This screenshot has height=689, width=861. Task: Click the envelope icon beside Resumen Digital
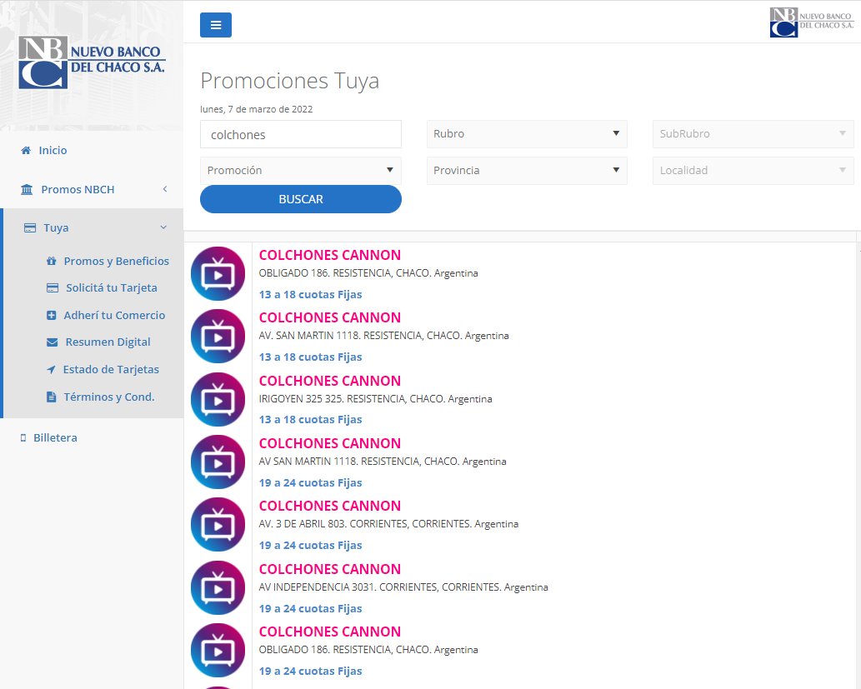[53, 342]
